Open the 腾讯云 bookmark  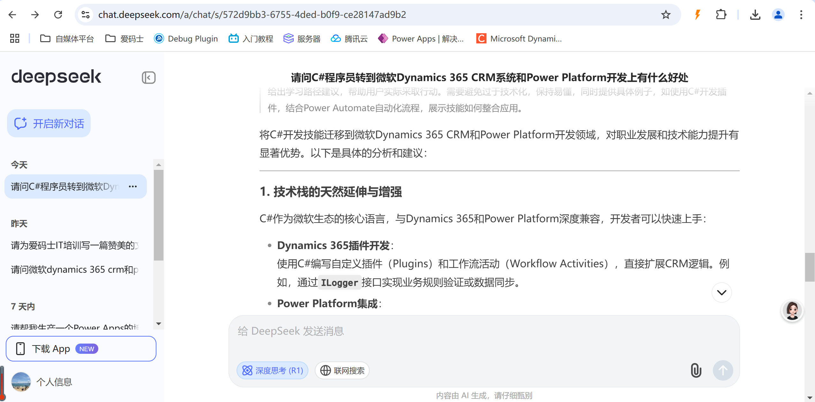click(349, 39)
